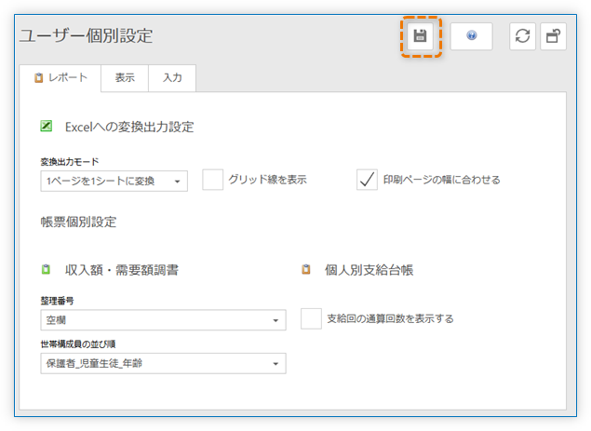Switch to the 表示 tab
591x431 pixels.
125,78
